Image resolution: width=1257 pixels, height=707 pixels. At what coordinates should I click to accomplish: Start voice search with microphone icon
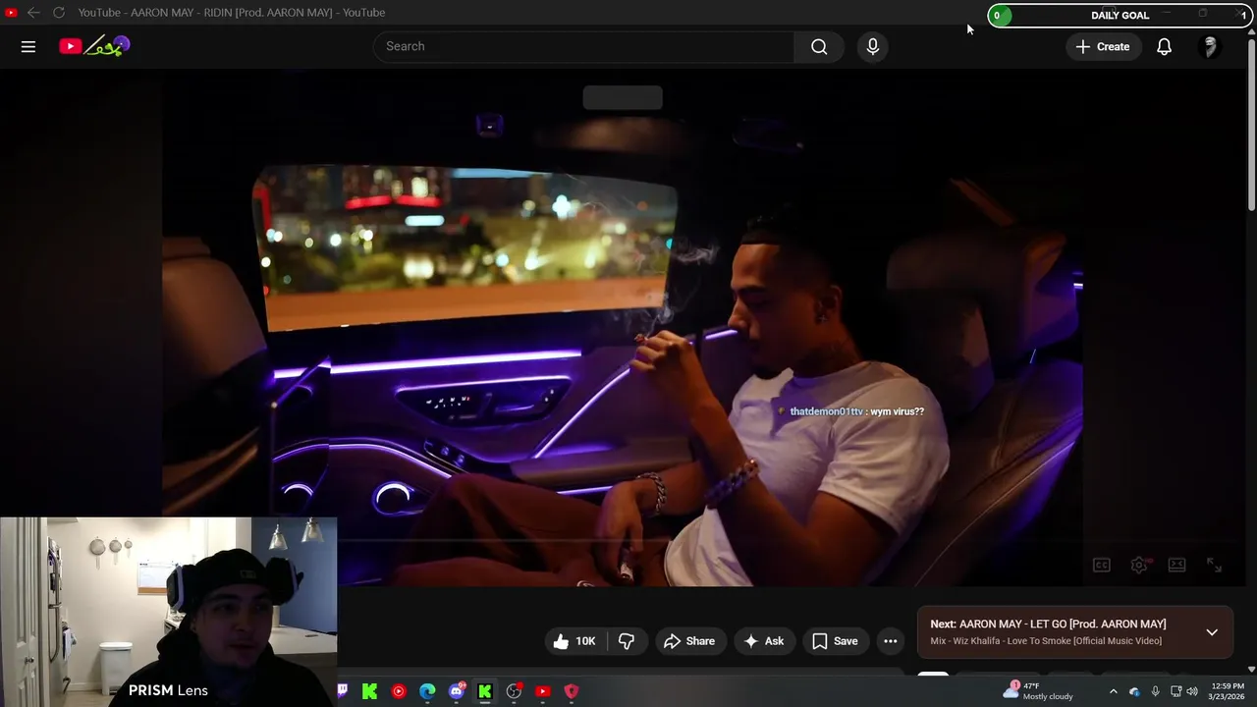[x=872, y=46]
